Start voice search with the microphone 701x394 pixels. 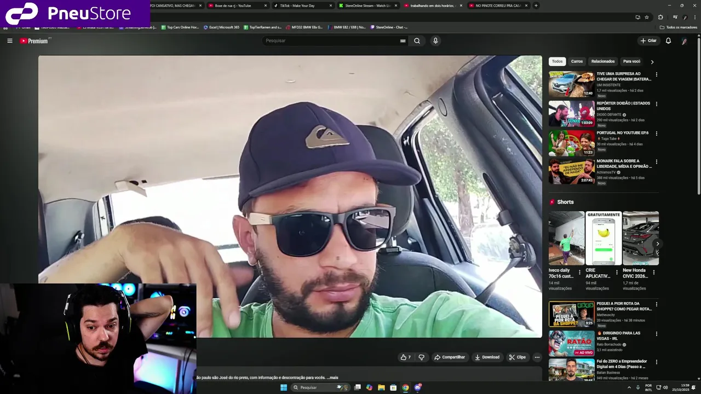click(435, 40)
